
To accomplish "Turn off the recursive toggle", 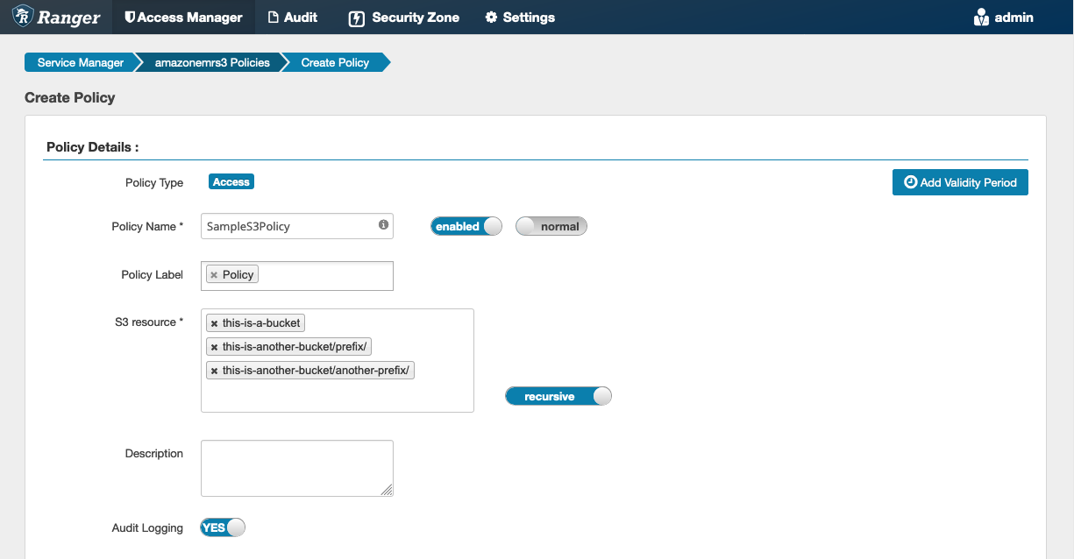I will (558, 395).
